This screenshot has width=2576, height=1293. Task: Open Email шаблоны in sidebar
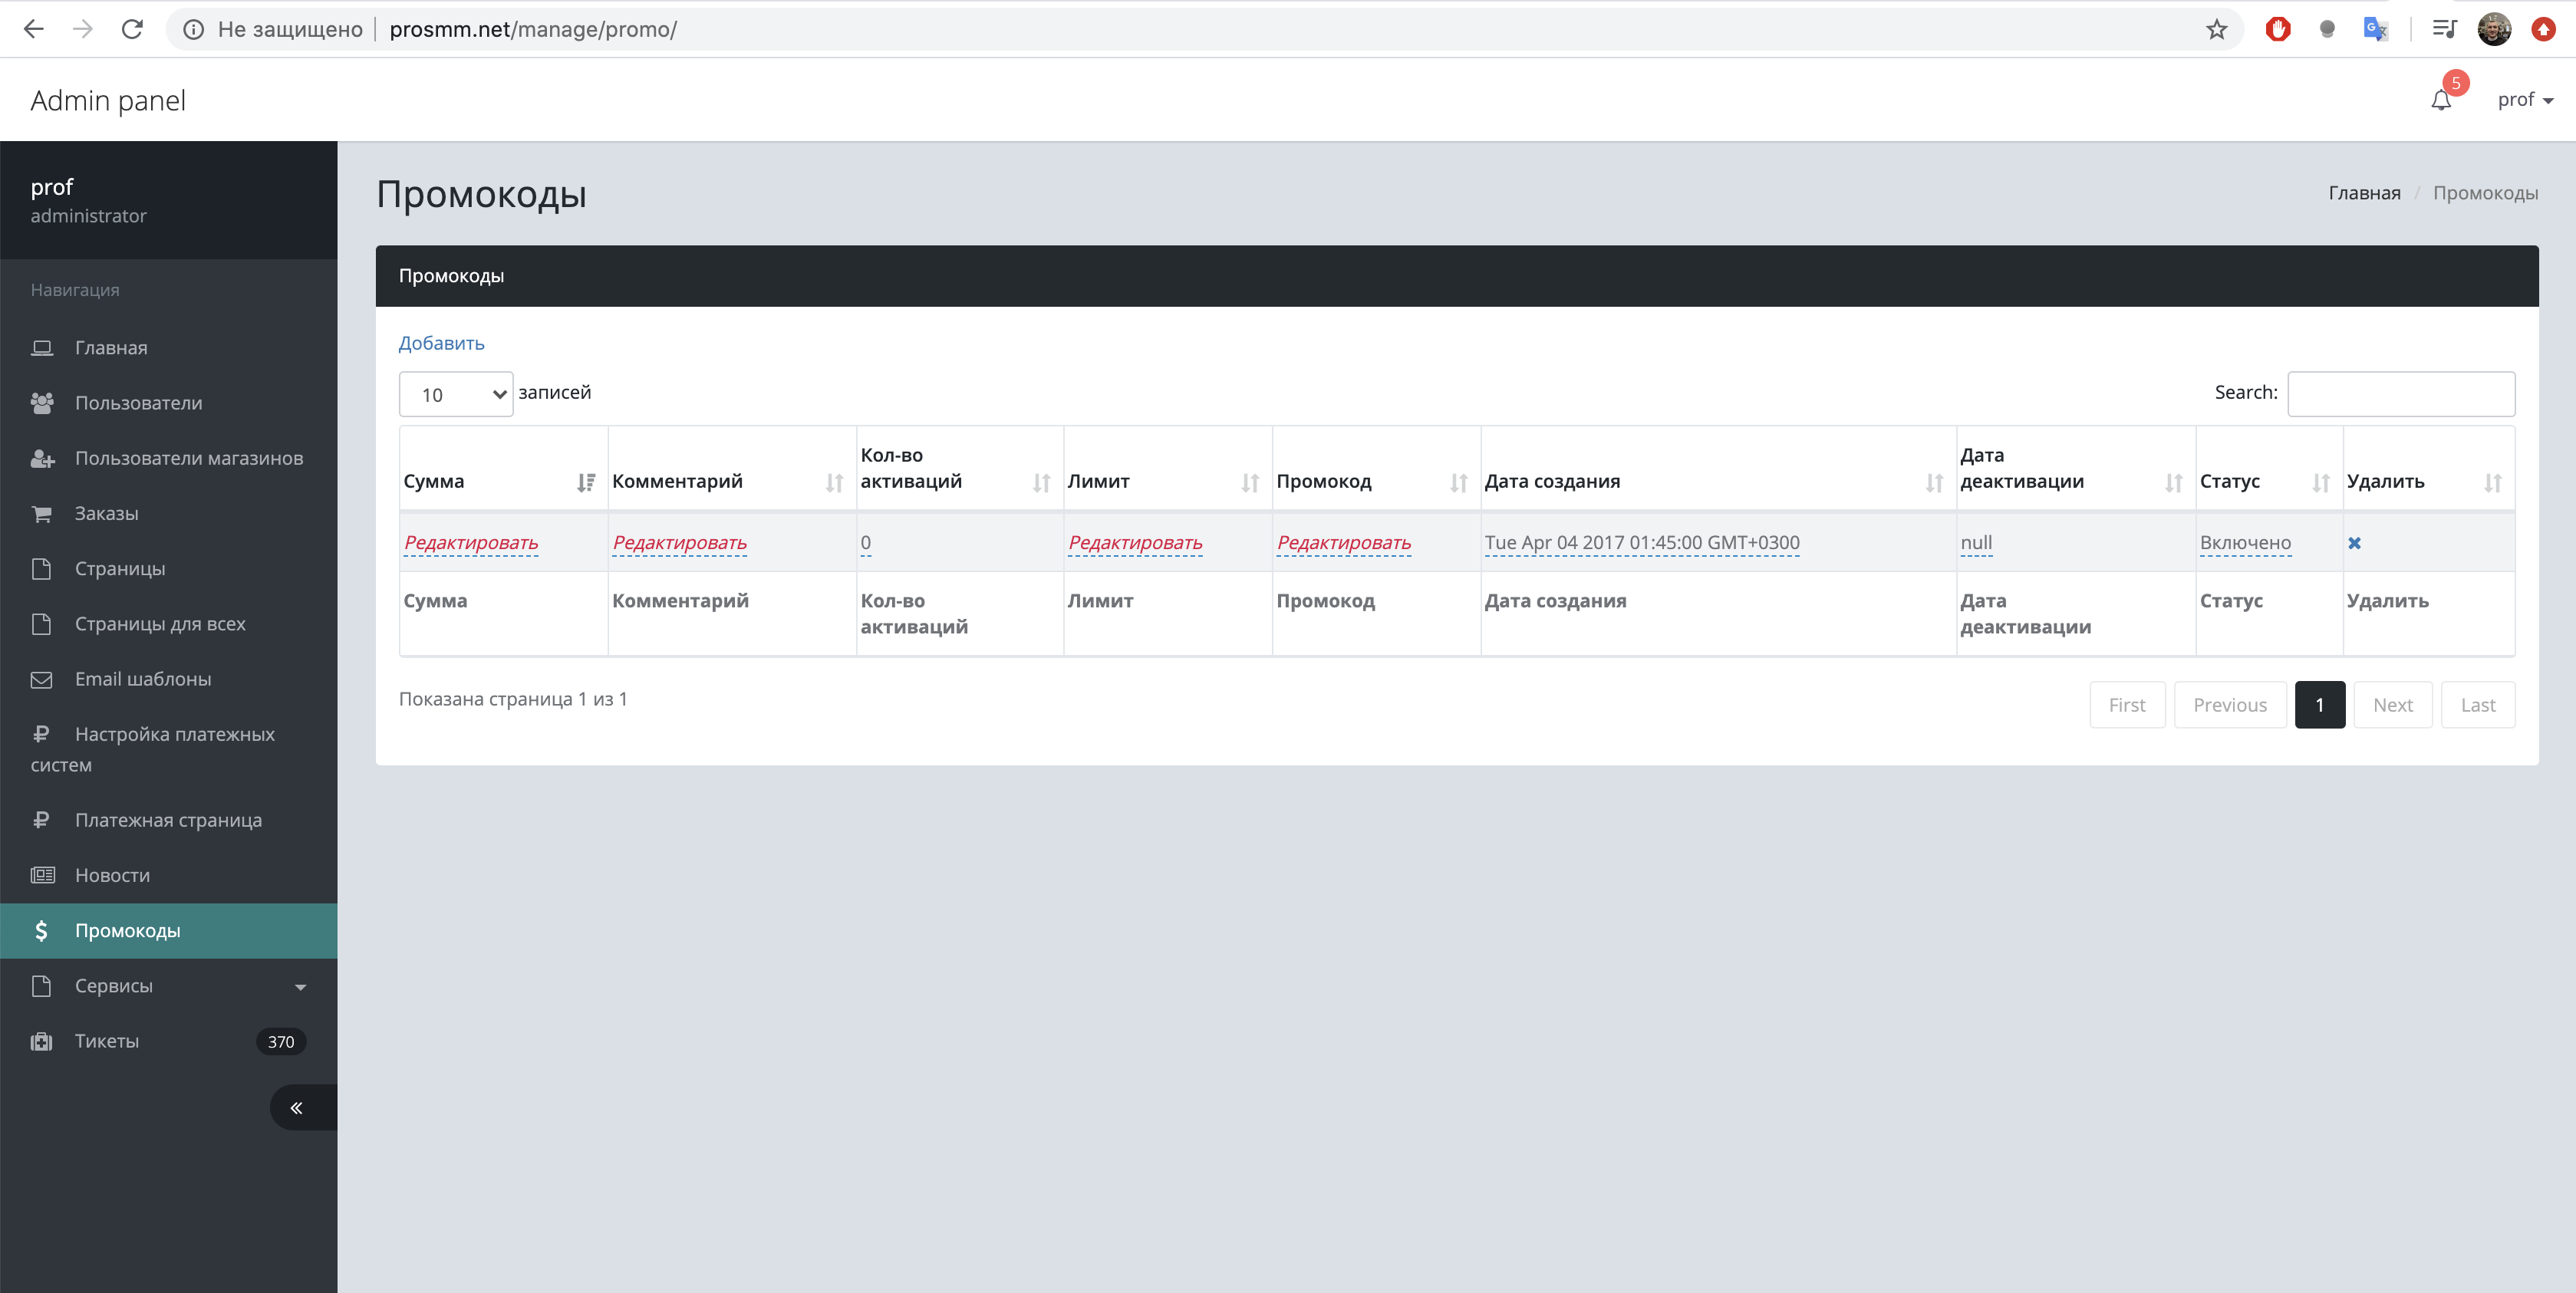click(143, 679)
